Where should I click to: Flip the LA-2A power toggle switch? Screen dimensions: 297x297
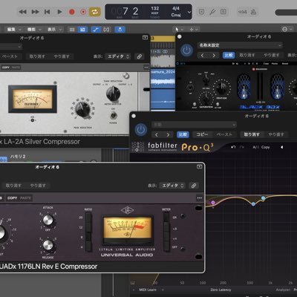(x=113, y=115)
